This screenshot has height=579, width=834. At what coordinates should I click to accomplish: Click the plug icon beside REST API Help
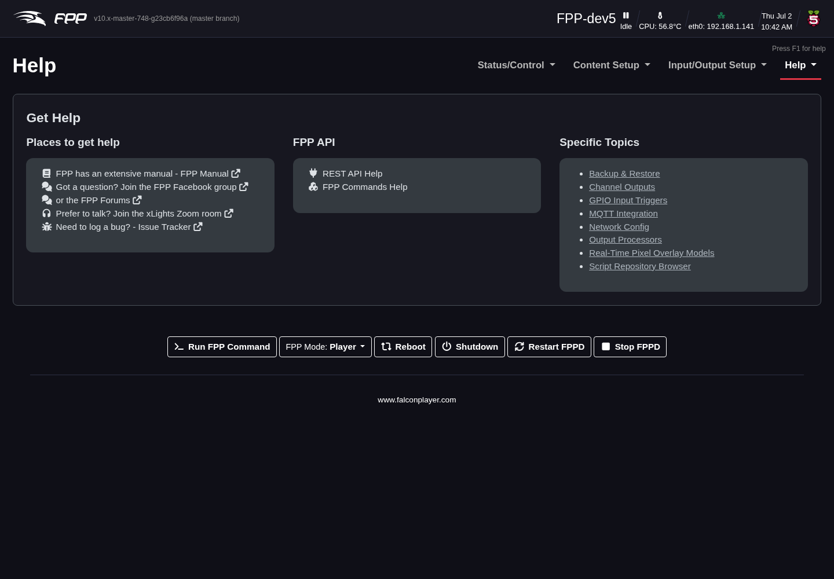pyautogui.click(x=313, y=173)
